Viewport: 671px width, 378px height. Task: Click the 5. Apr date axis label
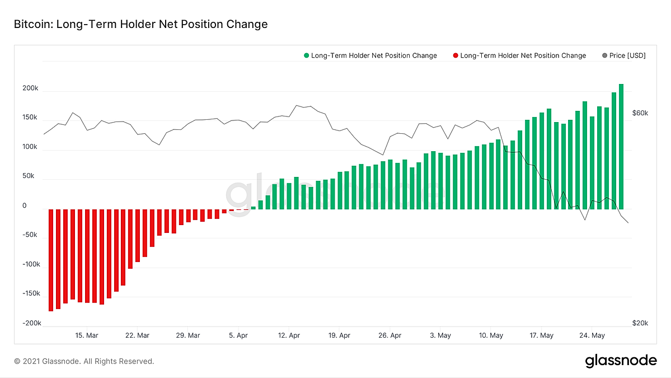click(x=238, y=335)
